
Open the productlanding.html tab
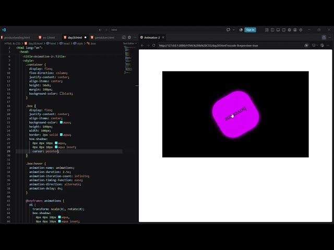[x=17, y=37]
